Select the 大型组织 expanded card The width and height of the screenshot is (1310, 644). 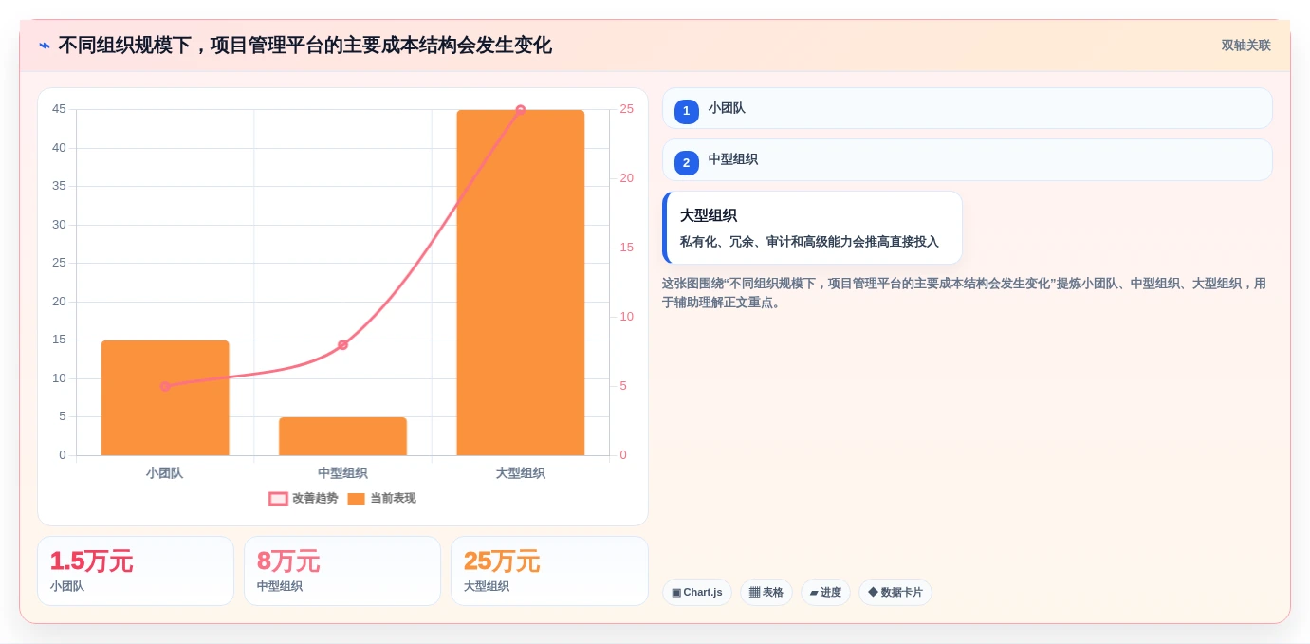click(812, 228)
